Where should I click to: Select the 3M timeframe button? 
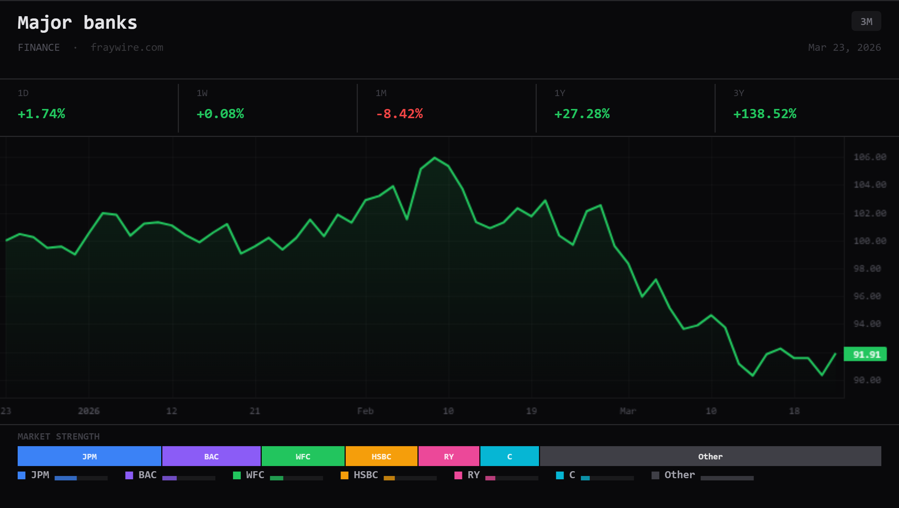(x=866, y=21)
